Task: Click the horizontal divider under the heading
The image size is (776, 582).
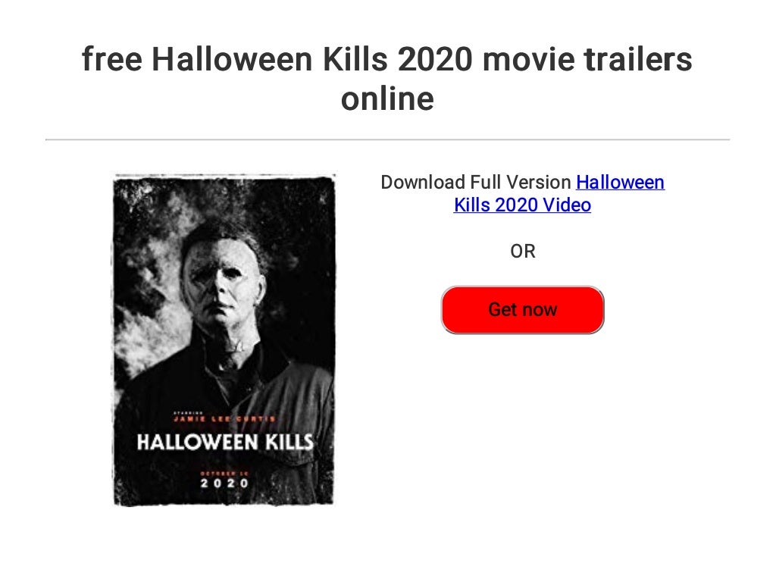Action: pyautogui.click(x=387, y=139)
